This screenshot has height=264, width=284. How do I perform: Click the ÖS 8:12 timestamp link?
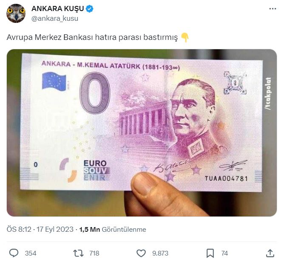[19, 229]
